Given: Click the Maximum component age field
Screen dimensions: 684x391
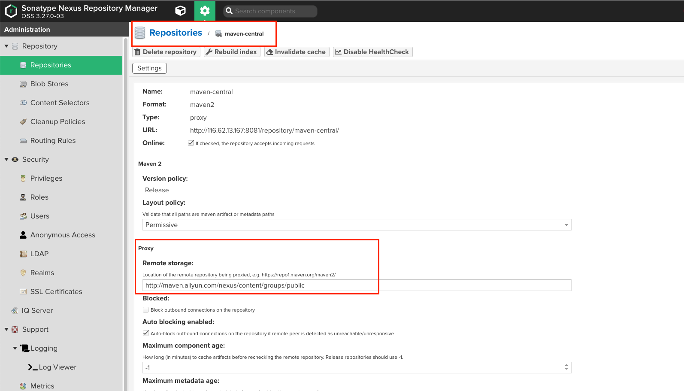Looking at the screenshot, I should [x=352, y=367].
